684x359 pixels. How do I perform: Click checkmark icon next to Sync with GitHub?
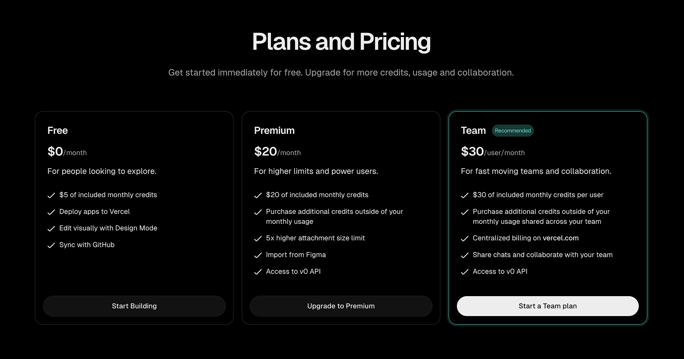pyautogui.click(x=51, y=246)
